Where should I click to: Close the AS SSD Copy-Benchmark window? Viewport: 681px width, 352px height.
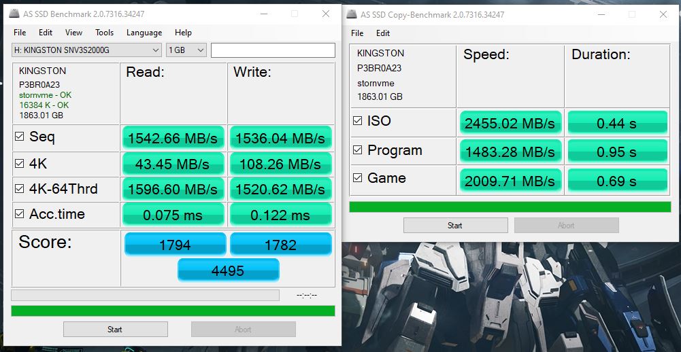[663, 14]
